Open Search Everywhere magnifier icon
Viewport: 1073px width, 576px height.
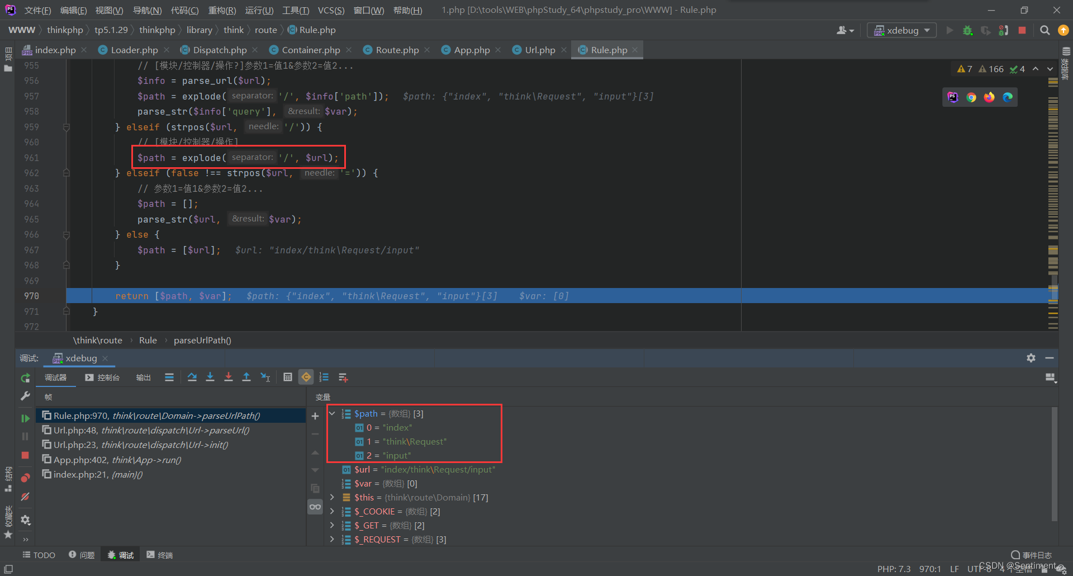pyautogui.click(x=1044, y=30)
